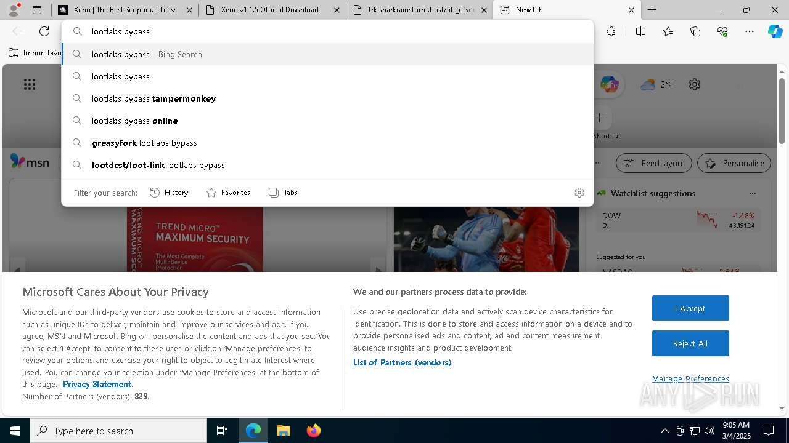789x443 pixels.
Task: Open the Windows Start menu
Action: pyautogui.click(x=15, y=431)
